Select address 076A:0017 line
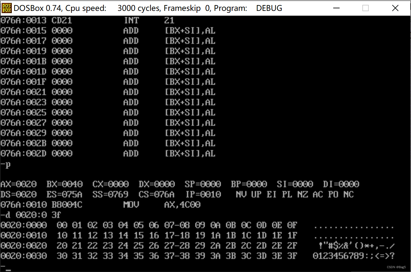This screenshot has width=411, height=272. 108,41
